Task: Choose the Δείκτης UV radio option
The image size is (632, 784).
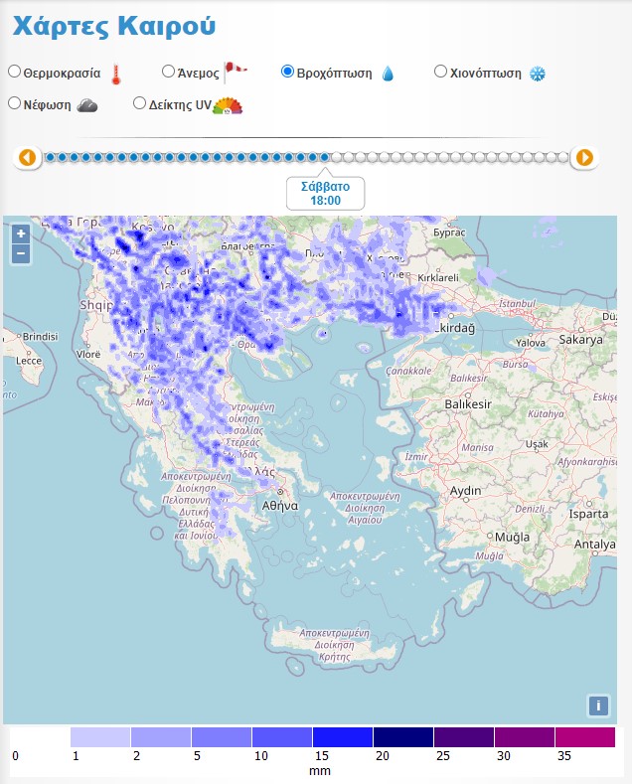Action: tap(139, 103)
